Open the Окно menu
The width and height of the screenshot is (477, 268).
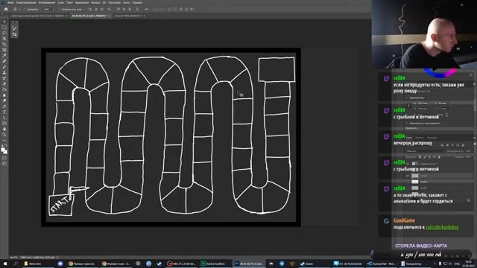coord(126,2)
